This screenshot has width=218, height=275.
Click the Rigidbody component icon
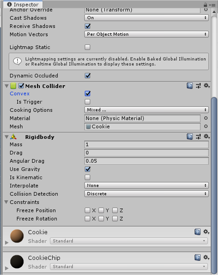click(x=13, y=137)
